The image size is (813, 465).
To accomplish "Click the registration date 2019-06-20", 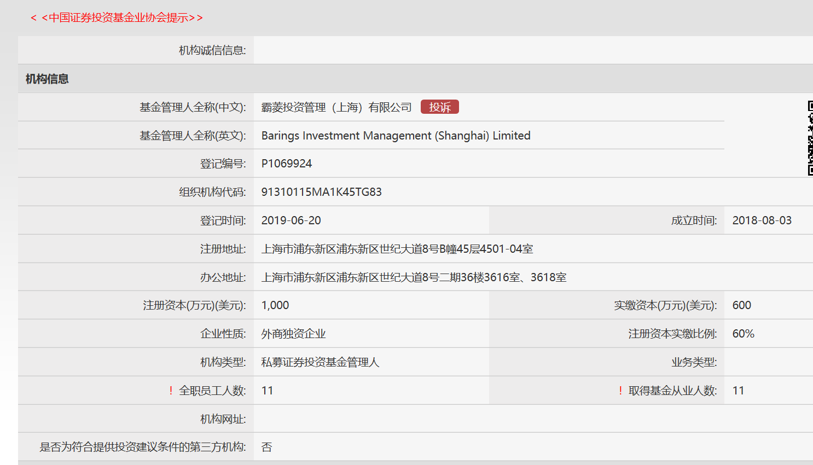I will pos(291,220).
